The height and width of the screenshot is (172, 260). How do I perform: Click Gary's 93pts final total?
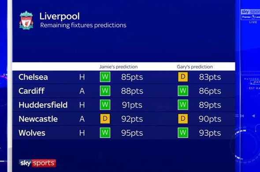click(x=210, y=133)
